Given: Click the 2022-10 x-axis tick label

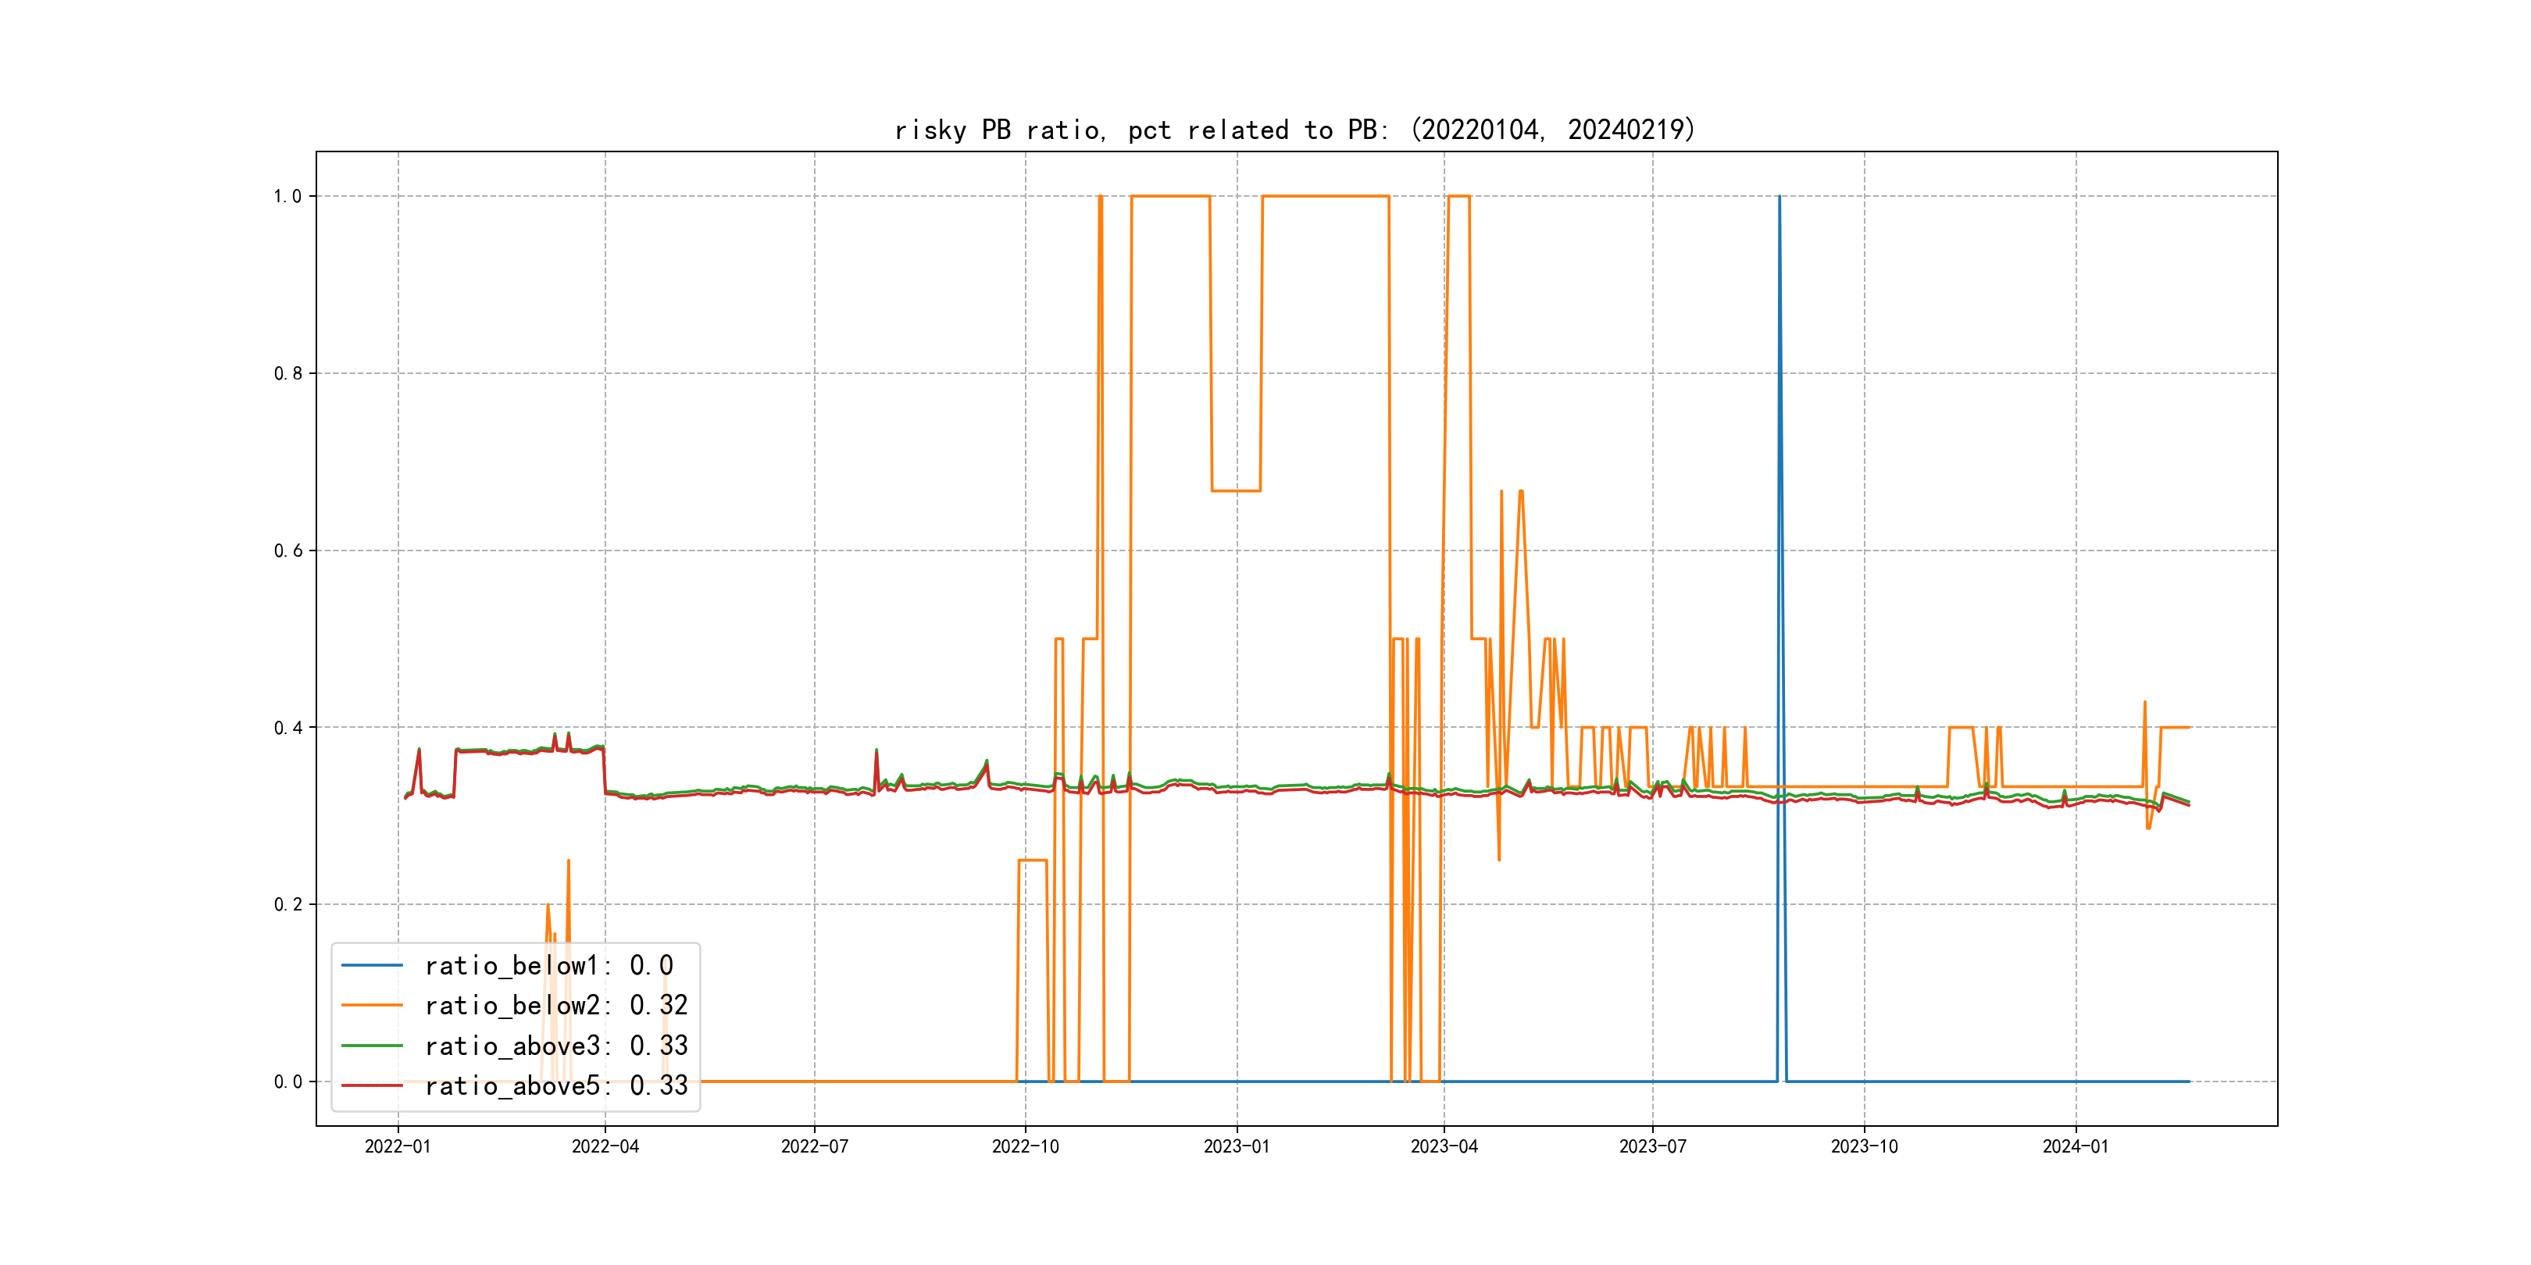Looking at the screenshot, I should pos(1025,1146).
